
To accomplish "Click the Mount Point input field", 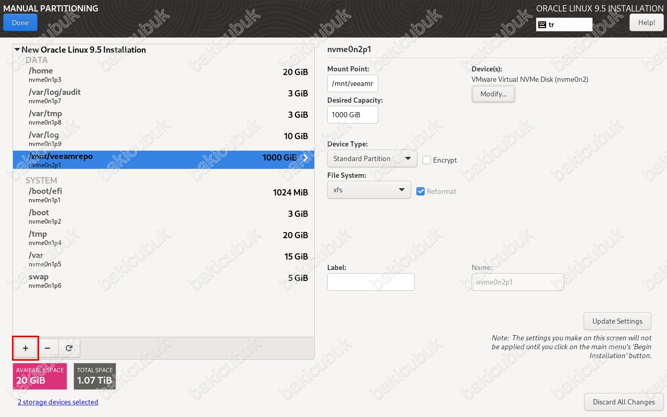I will point(353,83).
